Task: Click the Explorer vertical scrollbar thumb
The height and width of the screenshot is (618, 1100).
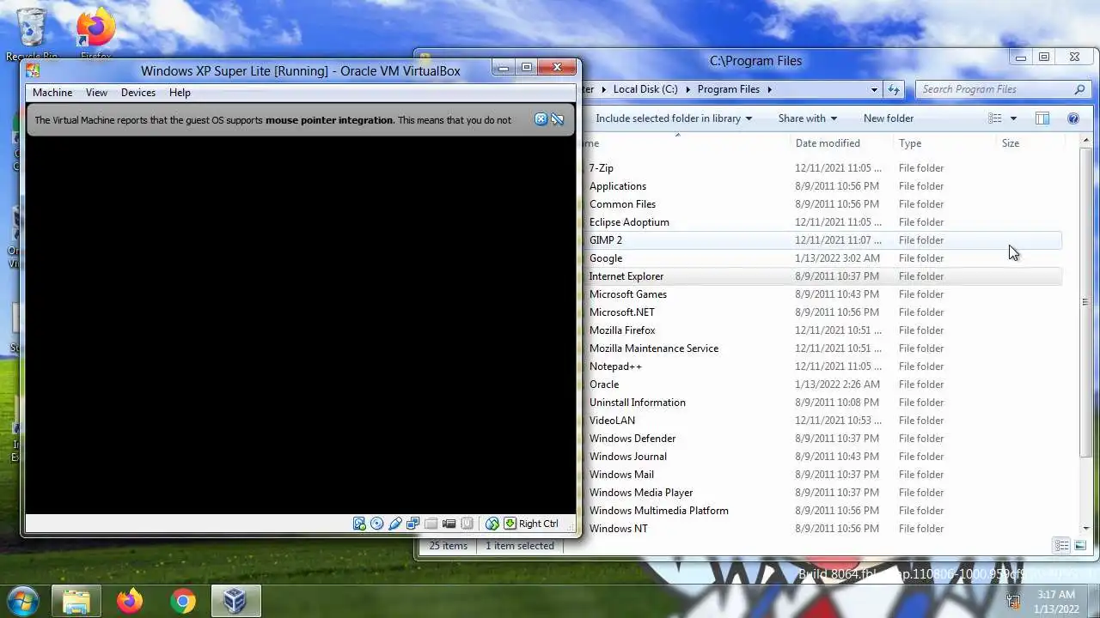Action: point(1085,301)
